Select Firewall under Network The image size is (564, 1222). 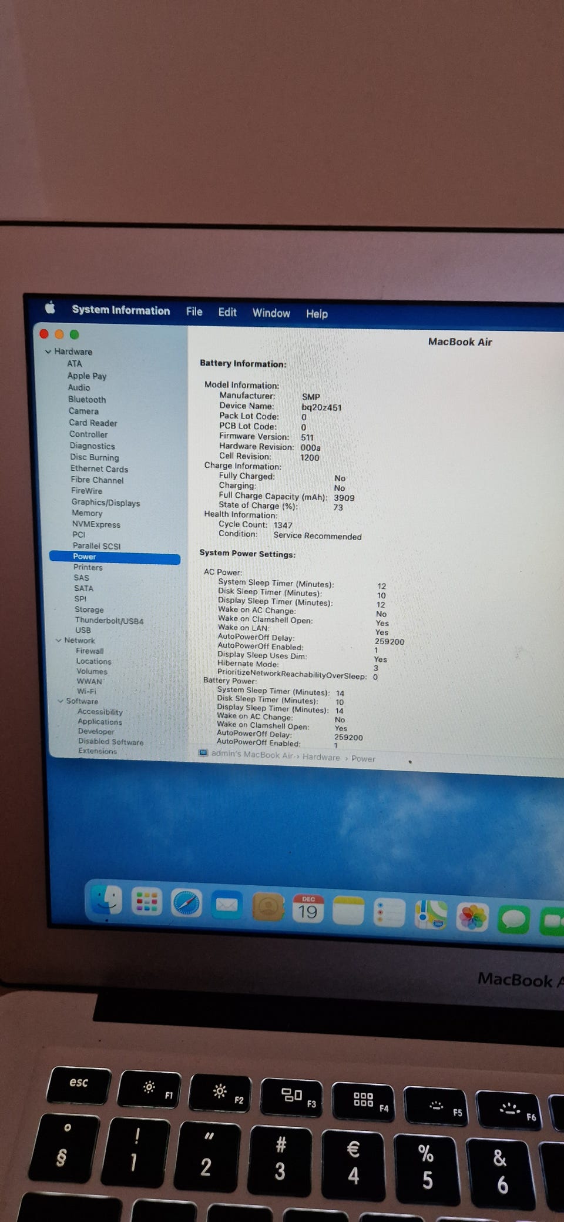click(90, 651)
